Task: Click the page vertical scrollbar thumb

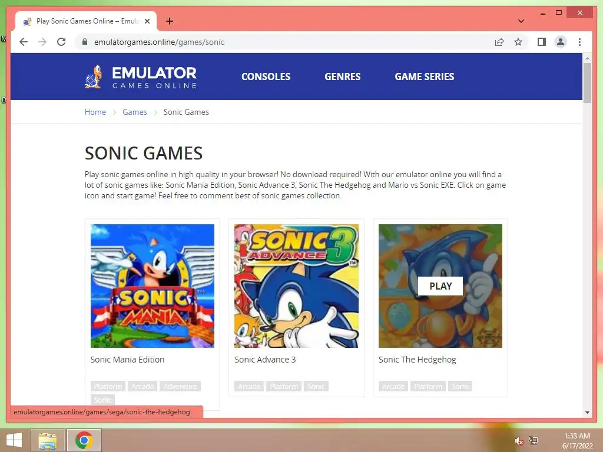Action: [587, 83]
